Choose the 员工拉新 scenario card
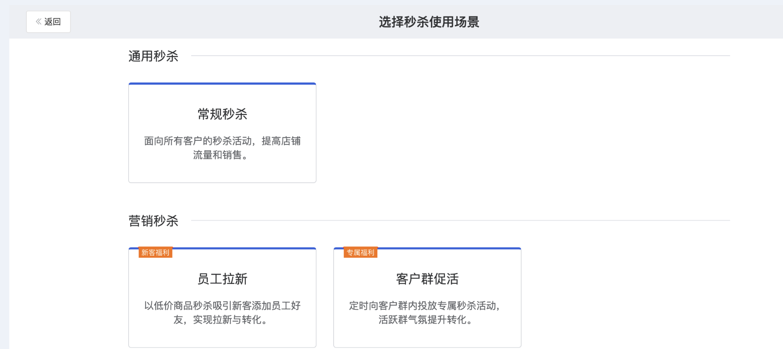Viewport: 783px width, 349px height. (222, 297)
